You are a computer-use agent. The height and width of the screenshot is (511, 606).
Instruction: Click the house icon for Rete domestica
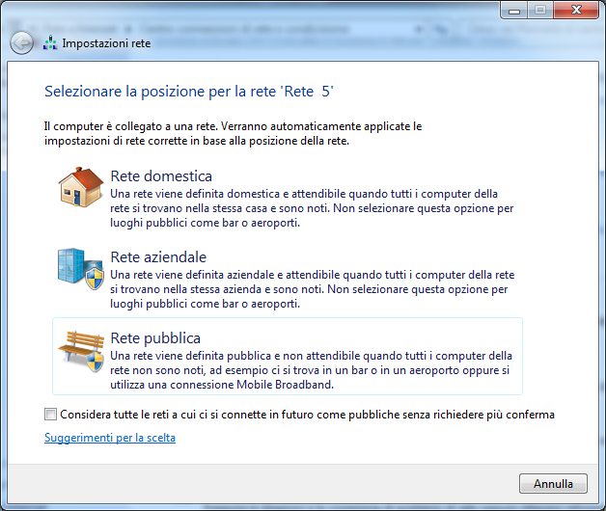[x=80, y=187]
